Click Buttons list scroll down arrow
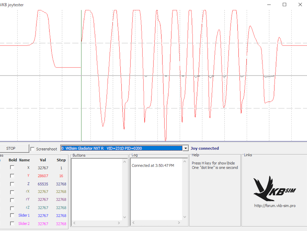307x231 pixels. 124,217
